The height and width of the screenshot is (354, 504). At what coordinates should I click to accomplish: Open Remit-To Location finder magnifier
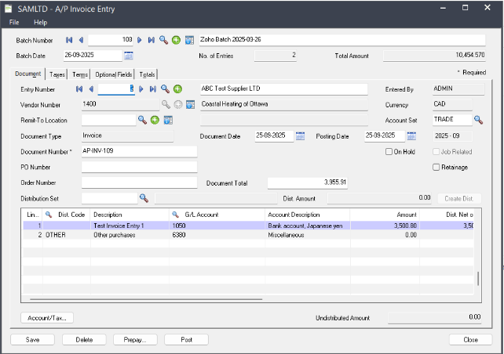click(143, 120)
